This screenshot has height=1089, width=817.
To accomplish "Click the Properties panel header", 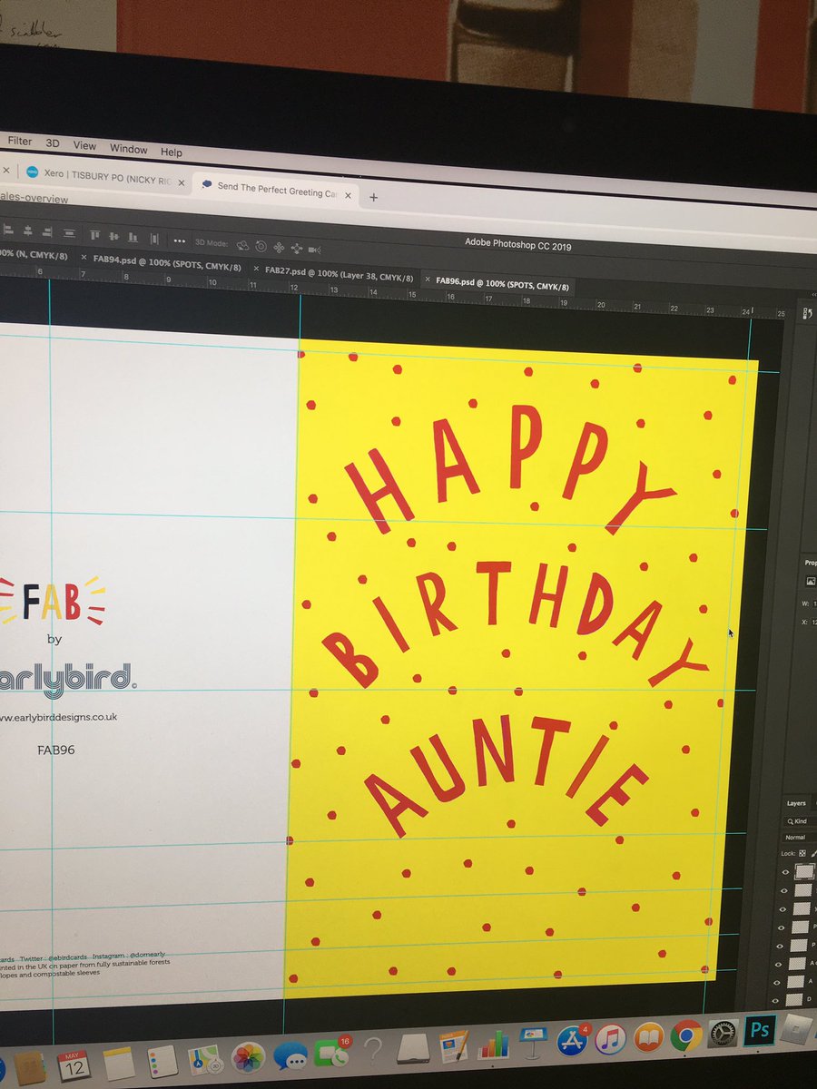I will tap(811, 563).
